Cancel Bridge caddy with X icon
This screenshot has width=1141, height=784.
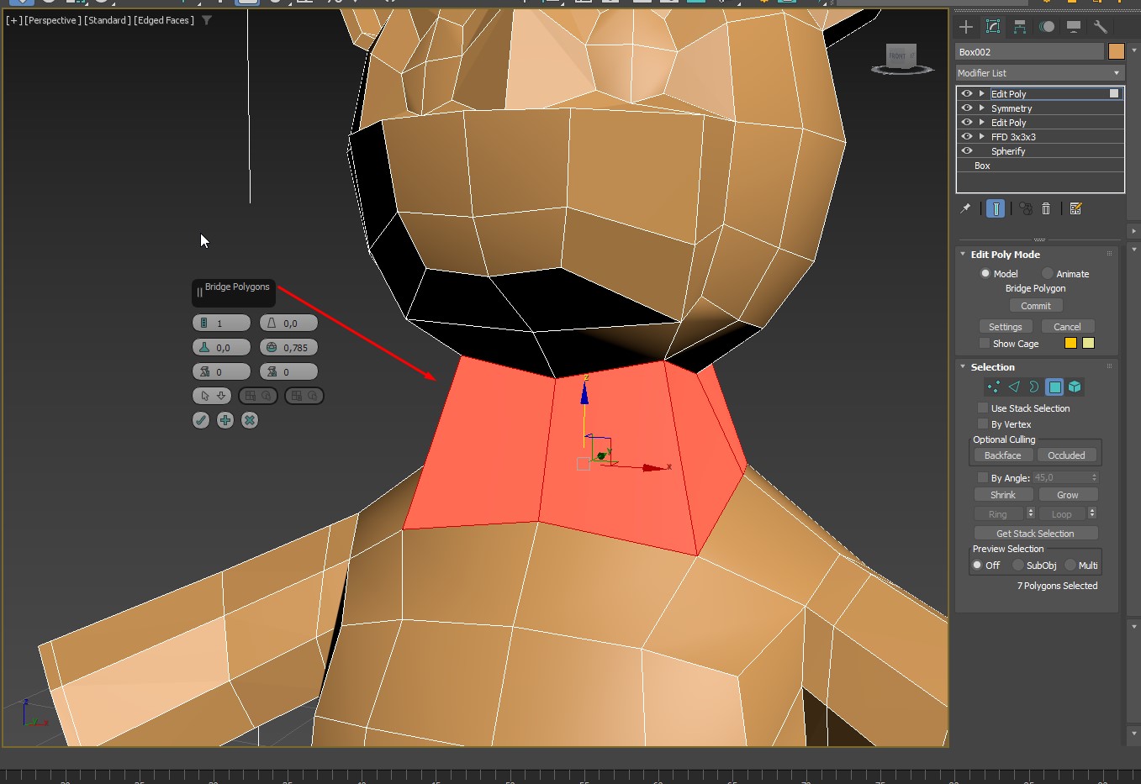click(x=250, y=420)
